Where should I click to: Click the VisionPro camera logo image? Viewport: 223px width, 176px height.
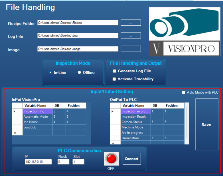pos(185,32)
